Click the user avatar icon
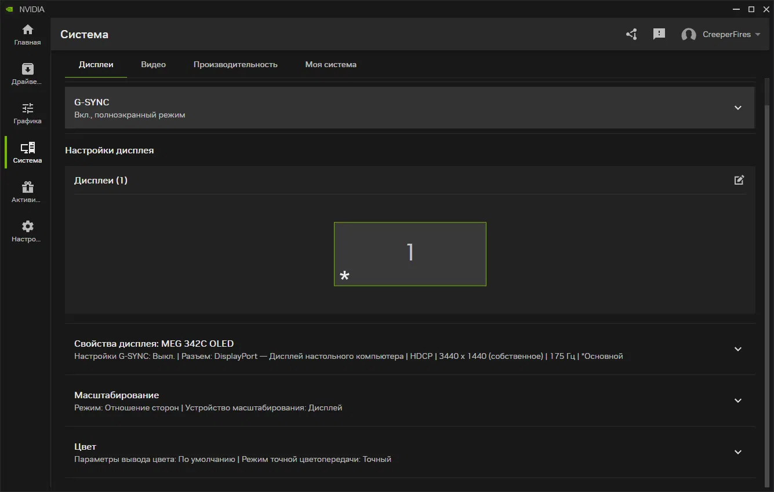Viewport: 774px width, 492px height. [x=689, y=35]
